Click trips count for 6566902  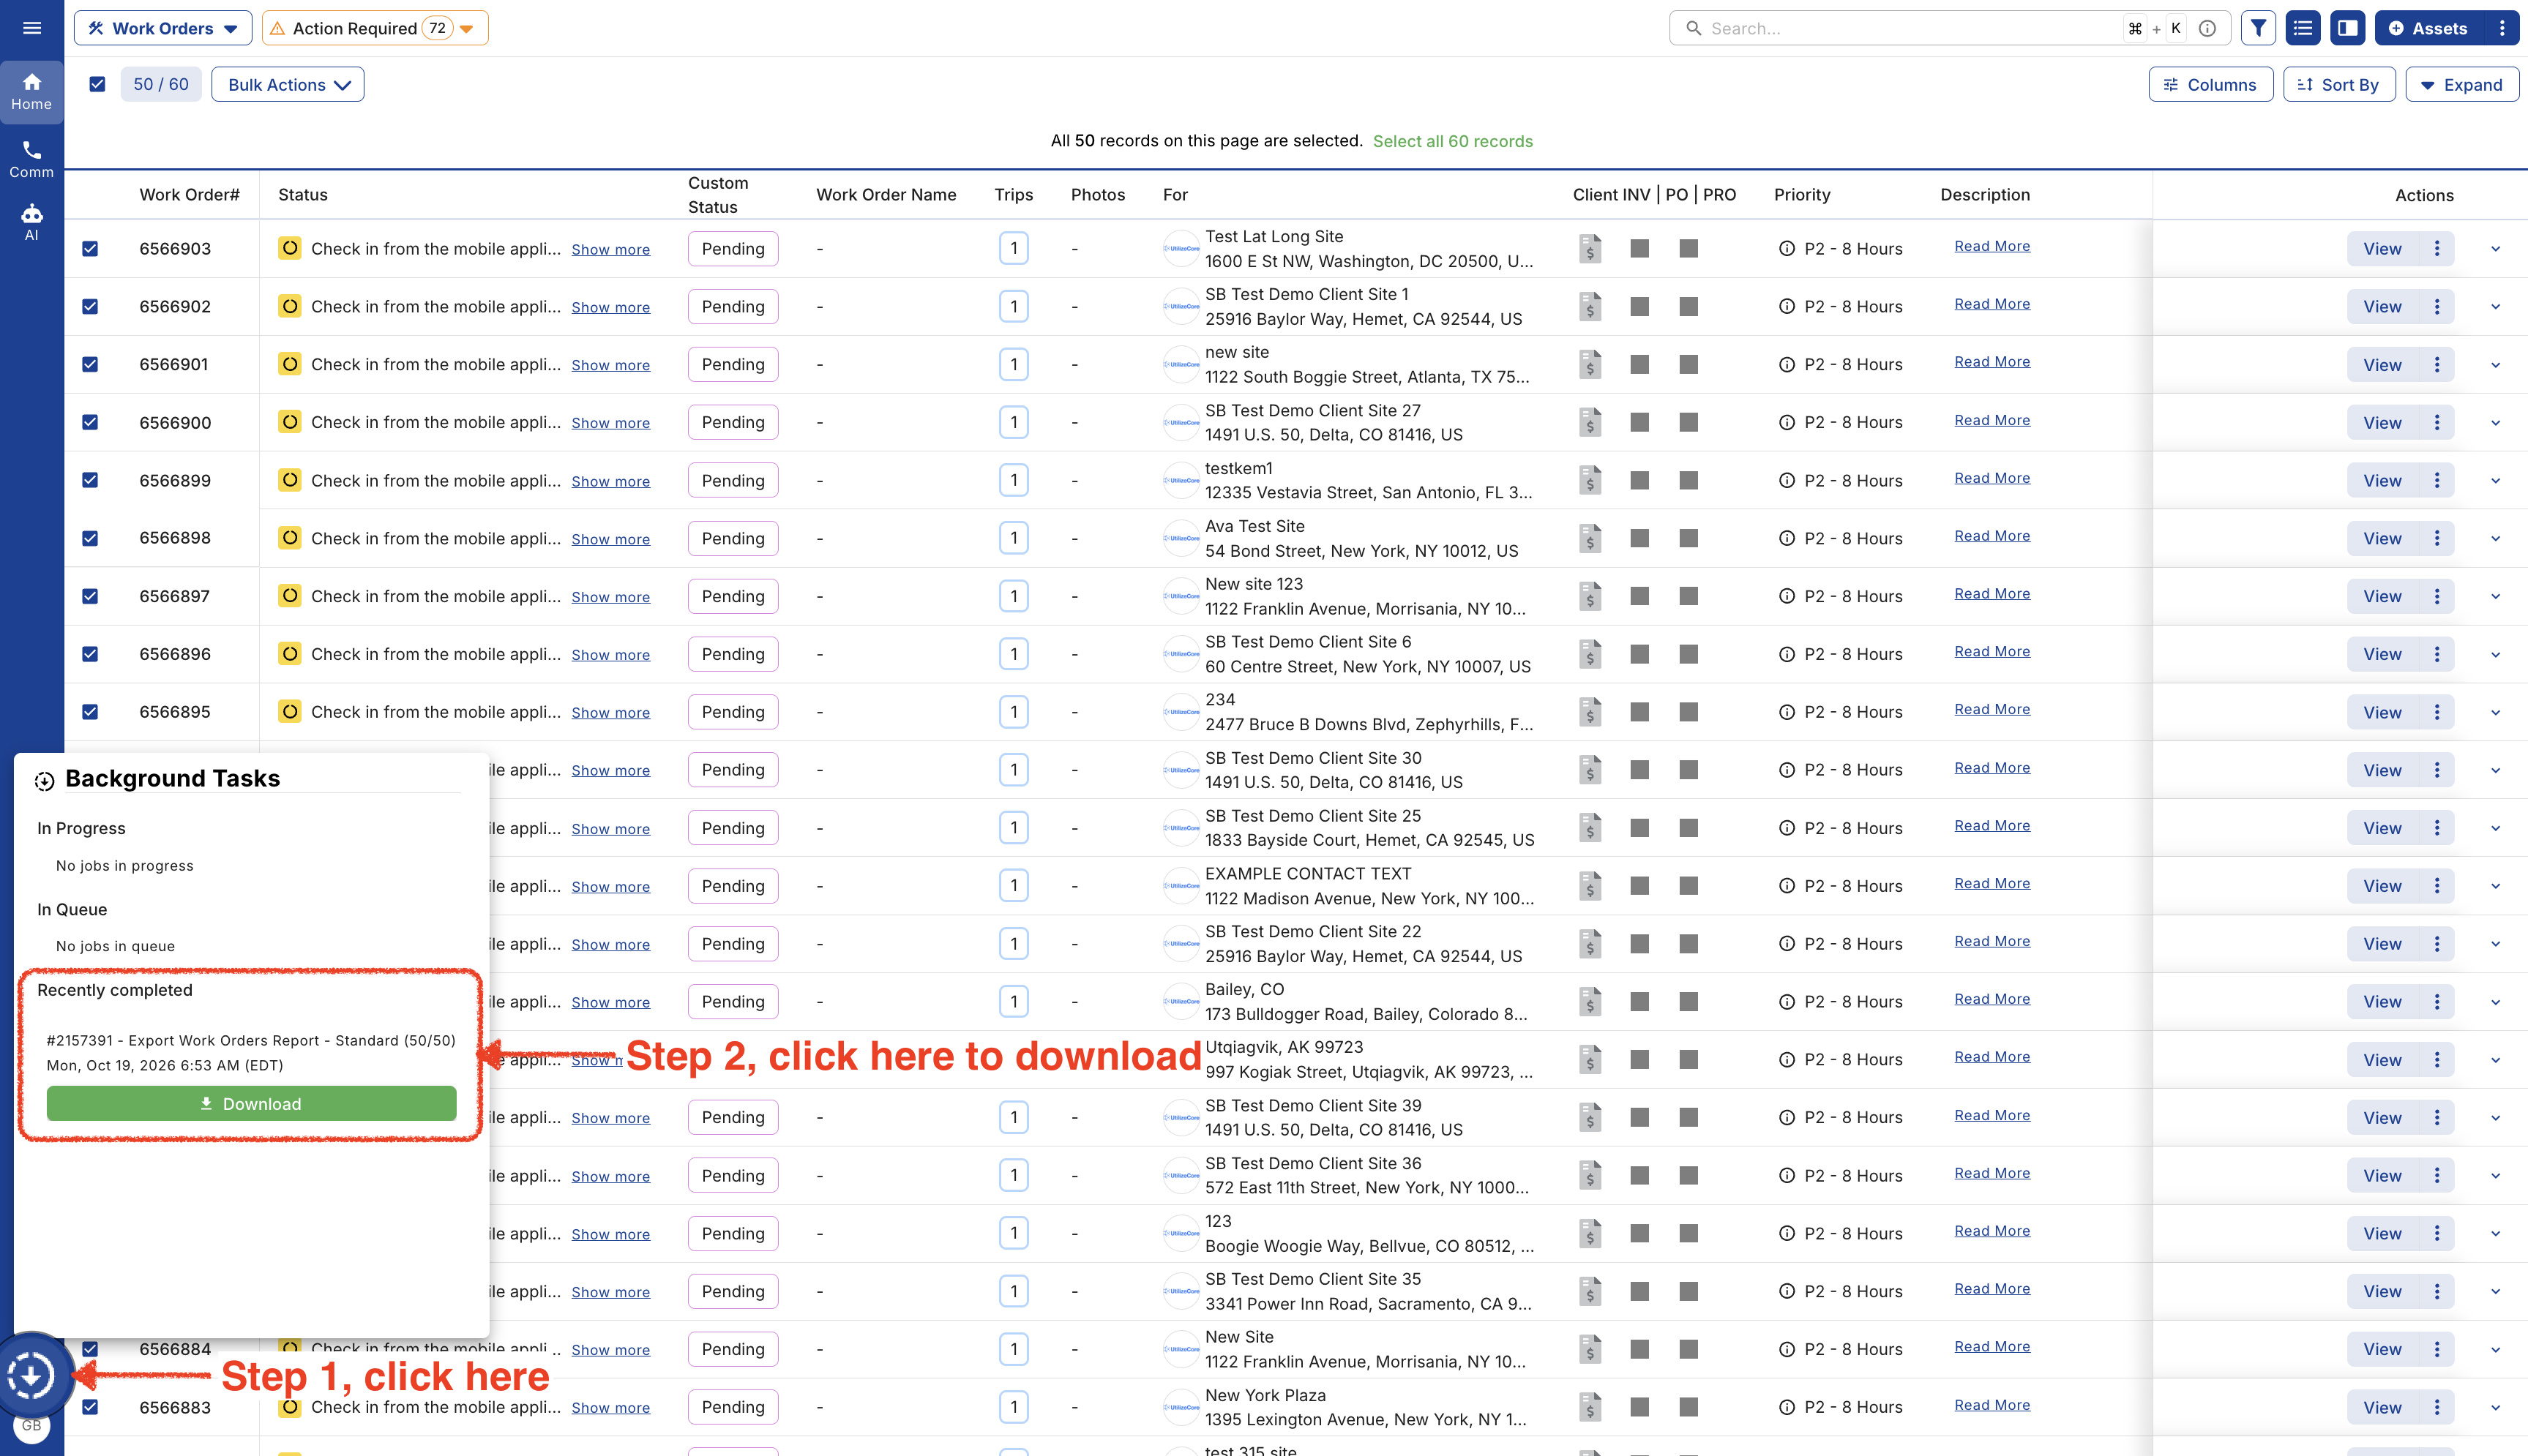point(1013,306)
